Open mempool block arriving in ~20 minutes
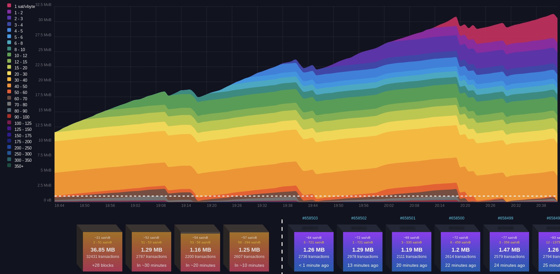 tap(200, 252)
